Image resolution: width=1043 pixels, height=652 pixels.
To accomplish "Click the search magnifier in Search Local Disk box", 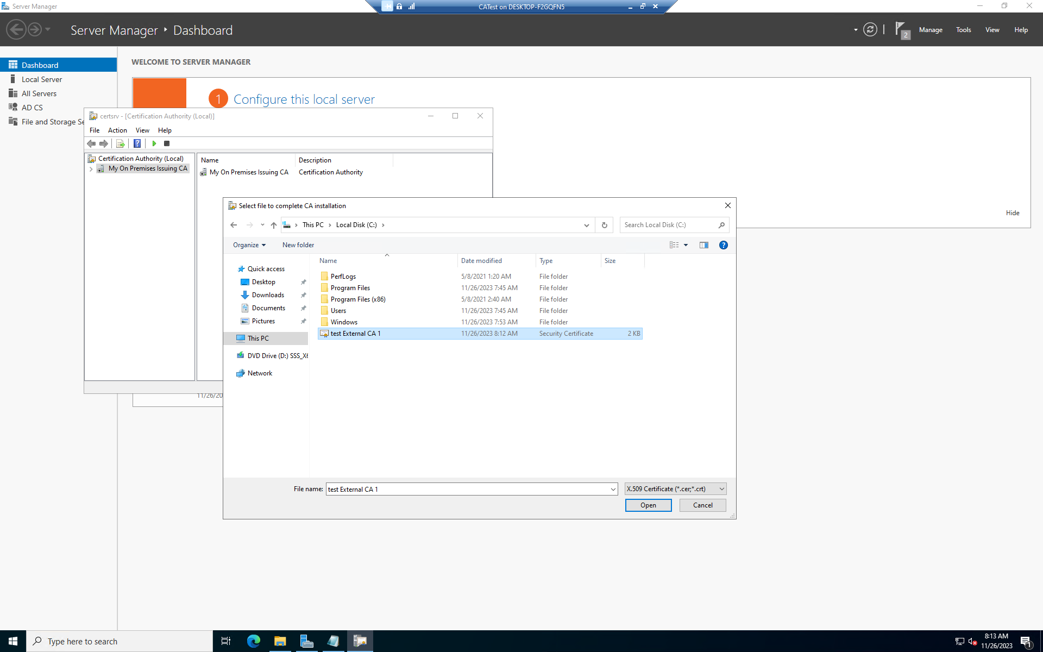I will (x=721, y=225).
